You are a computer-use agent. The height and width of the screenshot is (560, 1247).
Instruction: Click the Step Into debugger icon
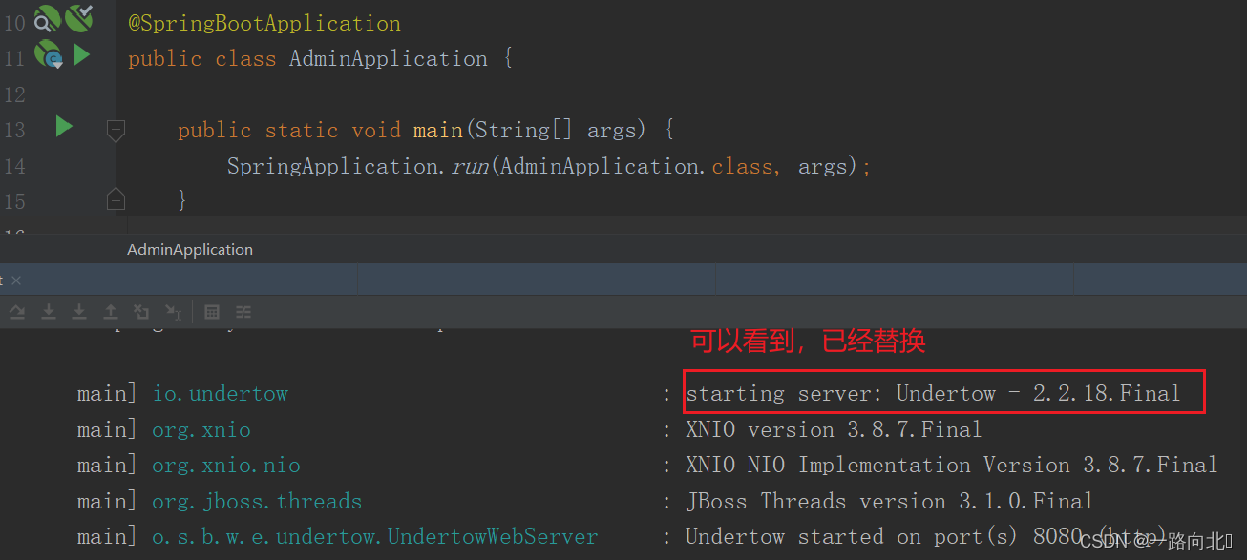click(49, 312)
